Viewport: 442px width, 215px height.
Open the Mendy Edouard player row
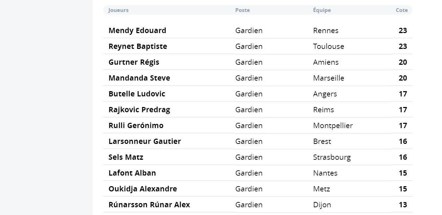137,31
